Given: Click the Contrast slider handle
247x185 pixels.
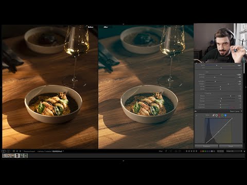Looking at the screenshot, I should 215,77.
